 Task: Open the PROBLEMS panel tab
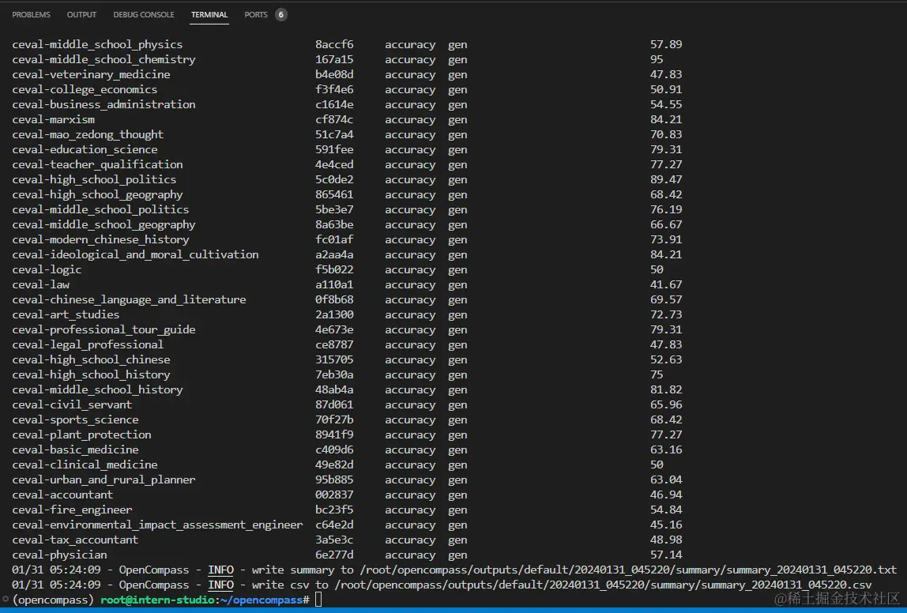pos(31,14)
